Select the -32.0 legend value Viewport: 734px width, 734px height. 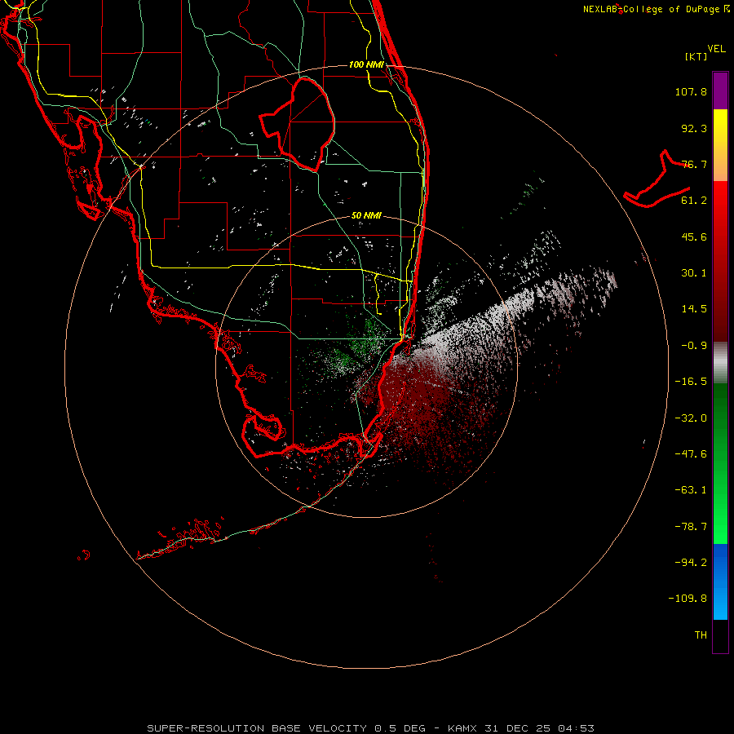(x=691, y=418)
